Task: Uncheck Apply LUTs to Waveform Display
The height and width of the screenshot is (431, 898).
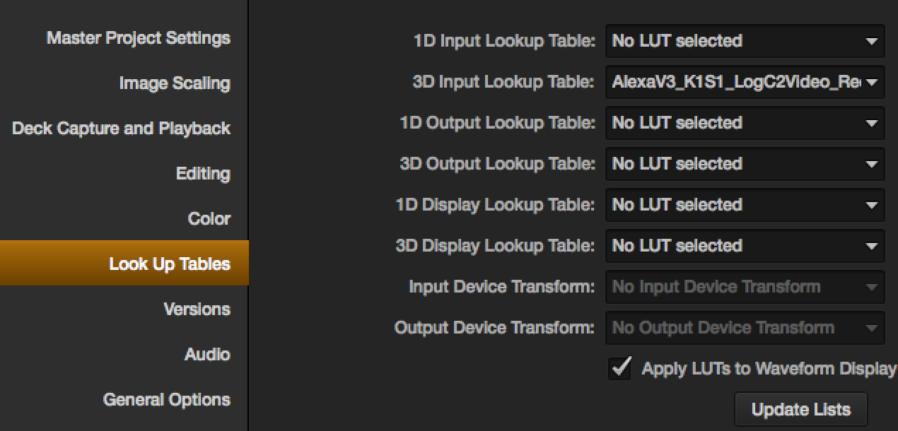Action: (x=620, y=368)
